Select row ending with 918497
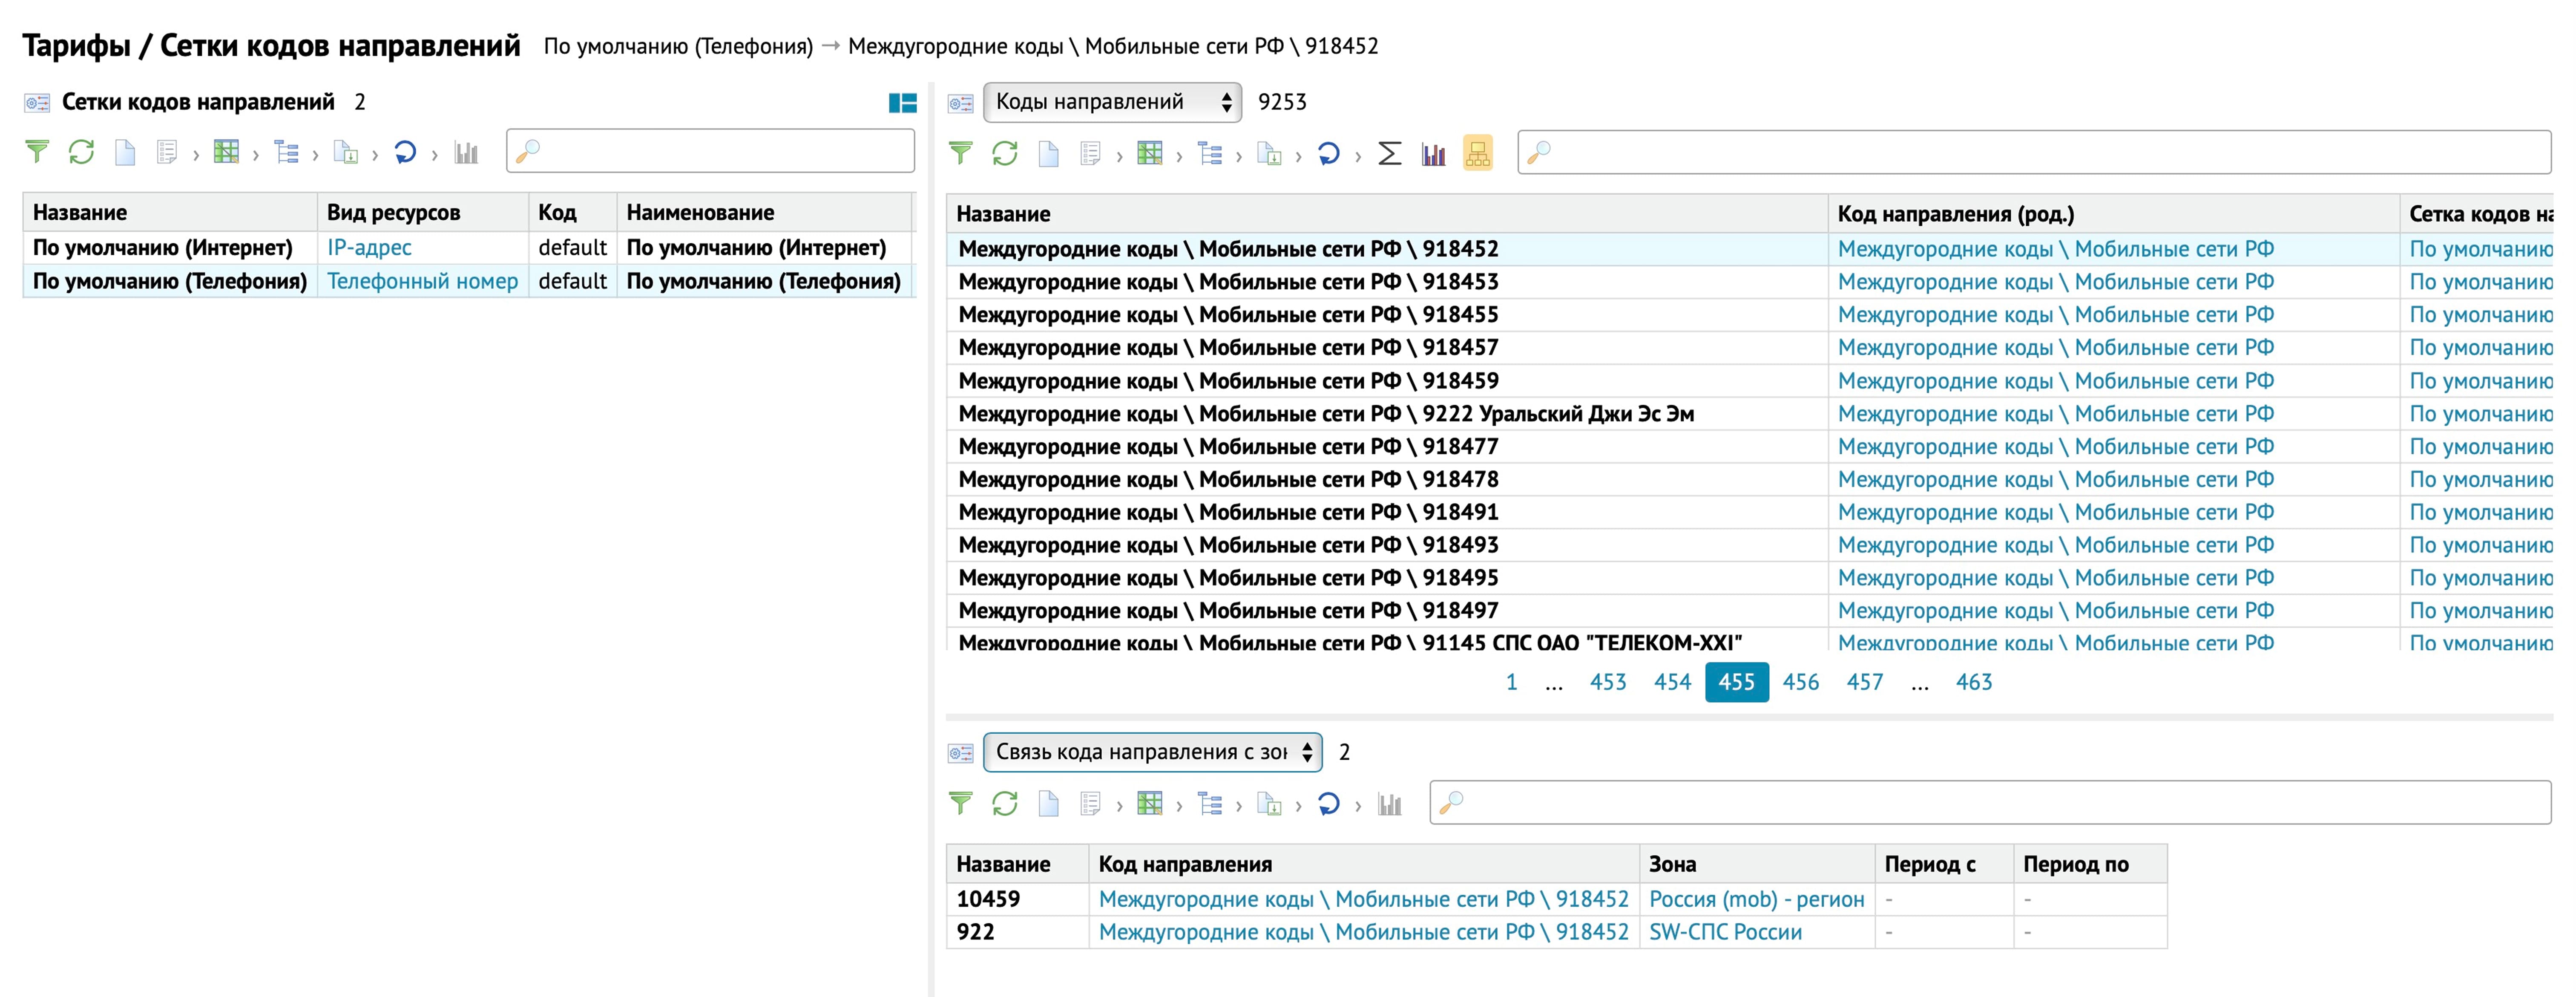This screenshot has width=2576, height=997. pyautogui.click(x=1750, y=611)
